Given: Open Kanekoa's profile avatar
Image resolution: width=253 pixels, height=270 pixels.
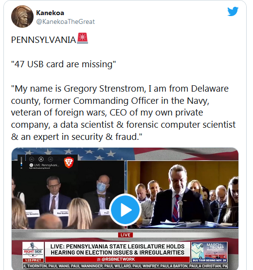Looking at the screenshot, I should pyautogui.click(x=22, y=17).
